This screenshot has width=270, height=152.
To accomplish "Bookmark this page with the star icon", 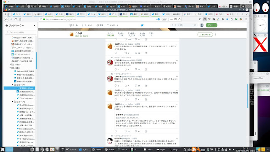I will click(x=179, y=19).
